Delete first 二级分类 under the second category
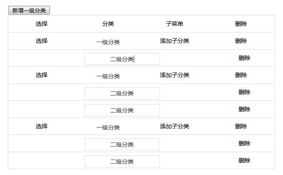283x175 pixels. tap(244, 92)
